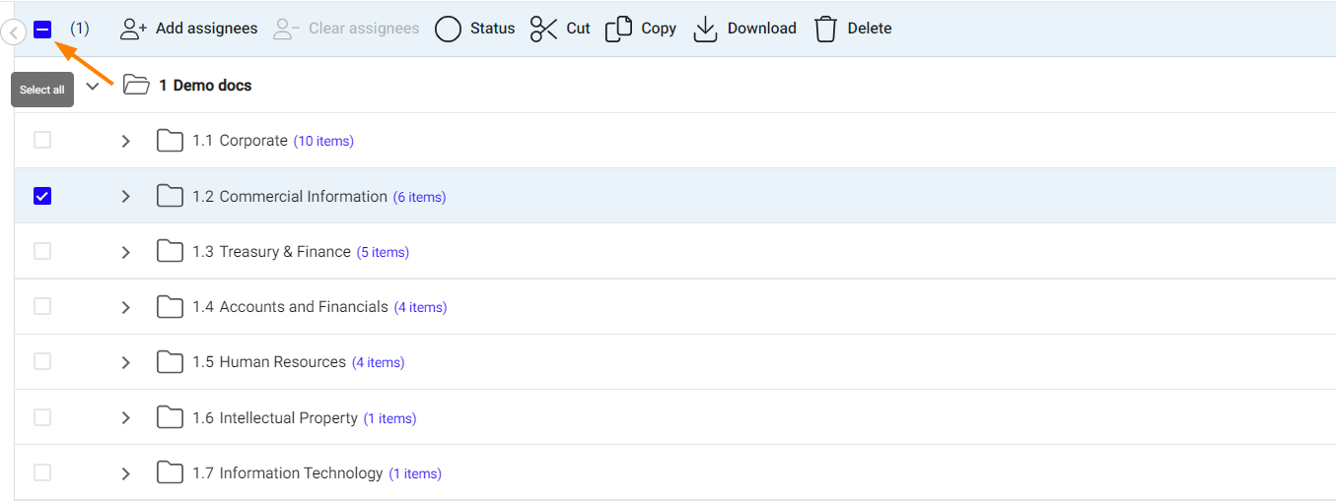Uncheck the Commercial Information checkbox
1336x501 pixels.
(x=42, y=196)
